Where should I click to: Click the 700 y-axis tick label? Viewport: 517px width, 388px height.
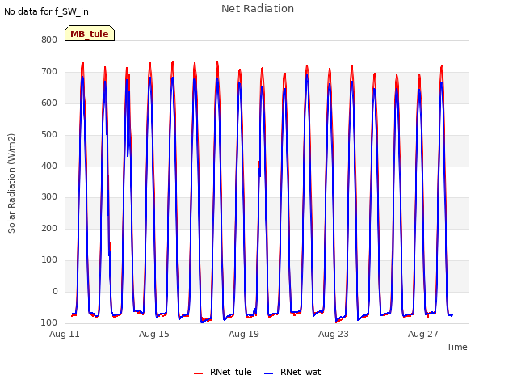[49, 71]
